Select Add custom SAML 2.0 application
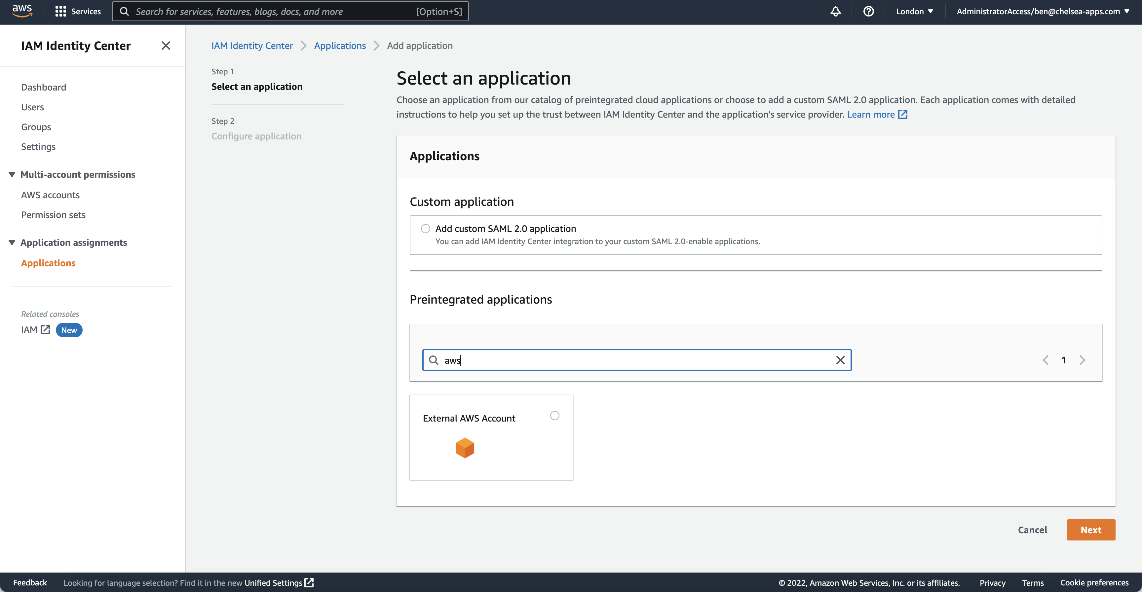Image resolution: width=1142 pixels, height=592 pixels. pos(426,229)
